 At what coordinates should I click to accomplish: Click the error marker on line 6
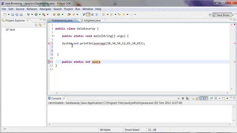[x=49, y=44]
